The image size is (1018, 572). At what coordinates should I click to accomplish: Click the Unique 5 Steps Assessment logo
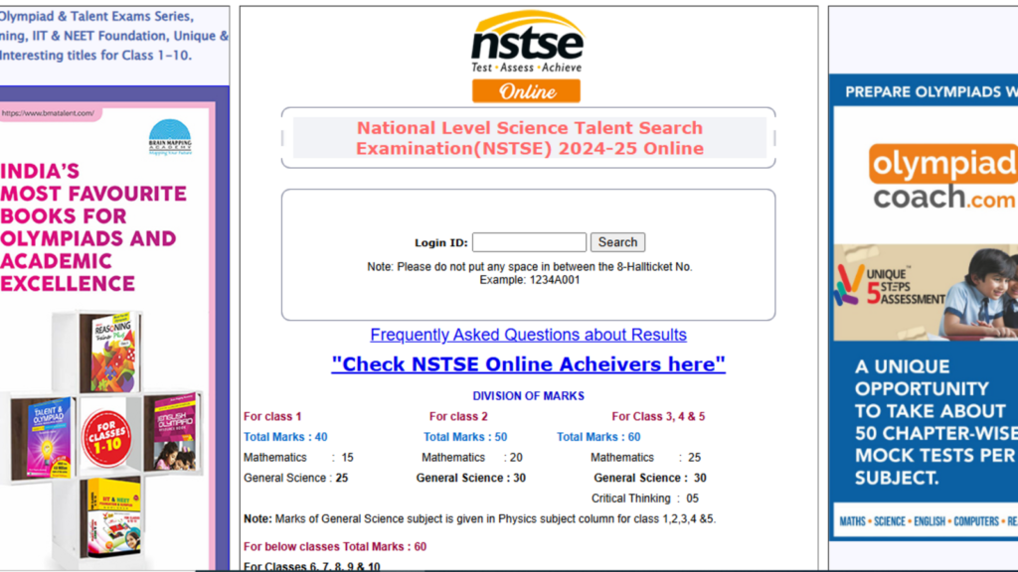(890, 285)
